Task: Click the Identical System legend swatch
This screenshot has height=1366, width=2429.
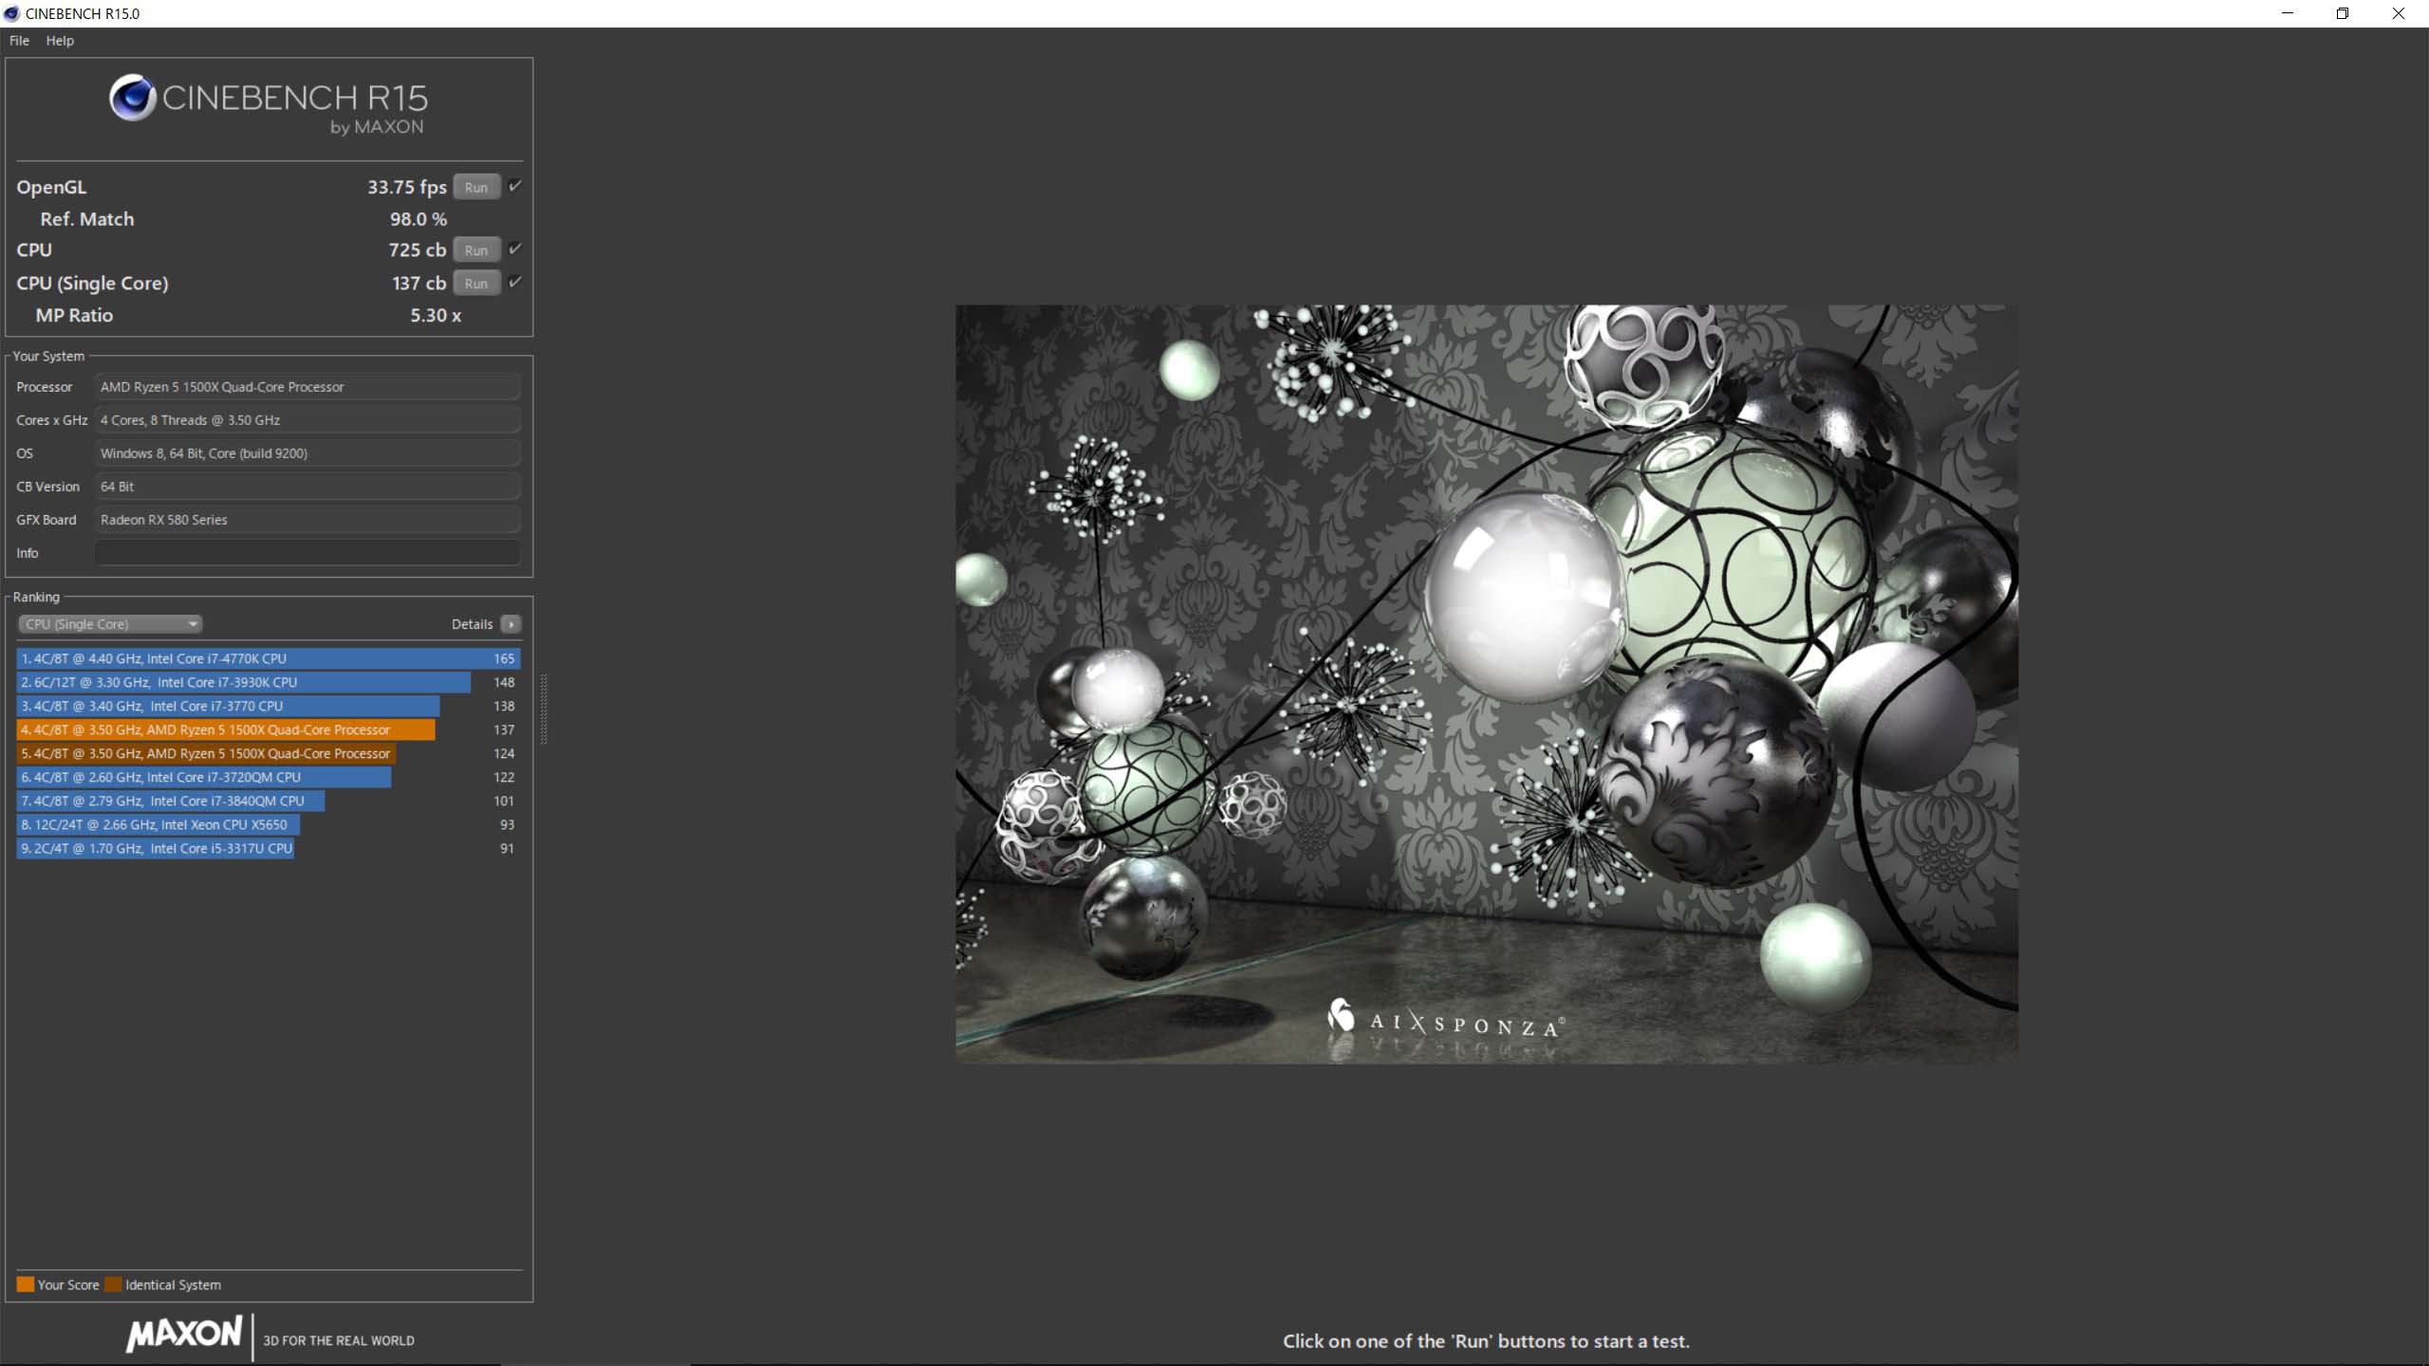Action: 113,1284
